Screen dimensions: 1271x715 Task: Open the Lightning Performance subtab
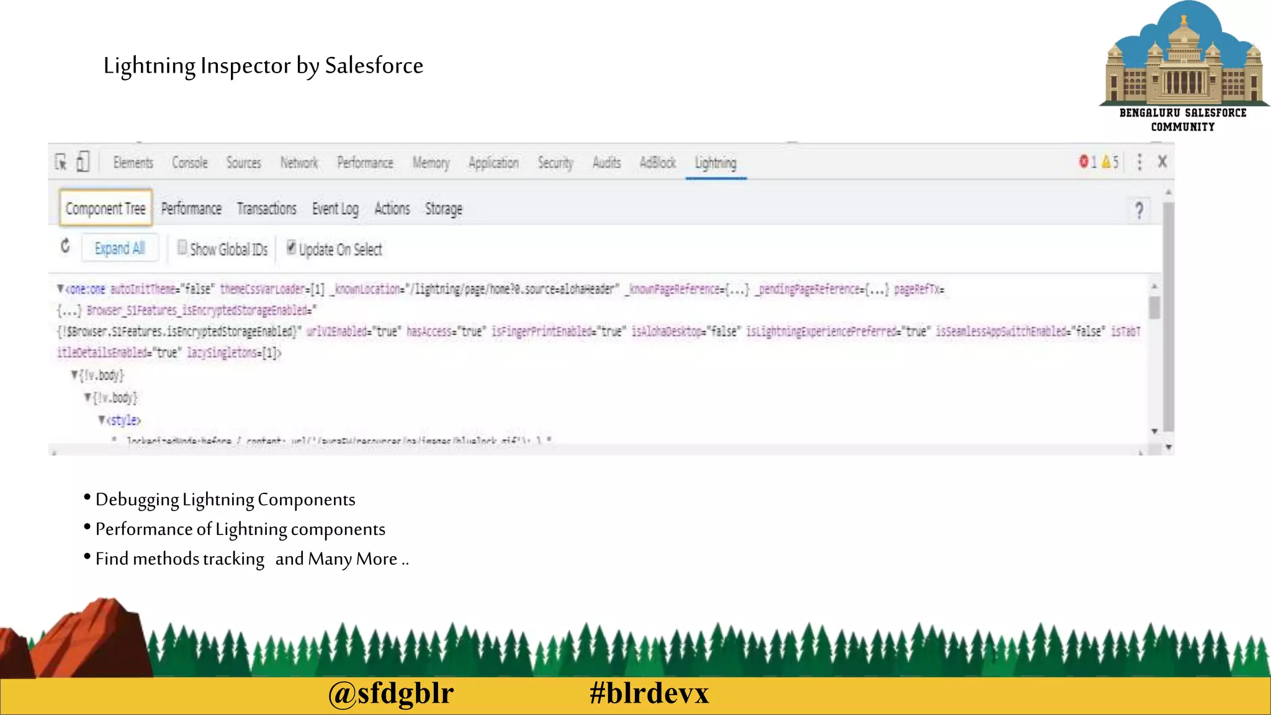[x=191, y=209]
